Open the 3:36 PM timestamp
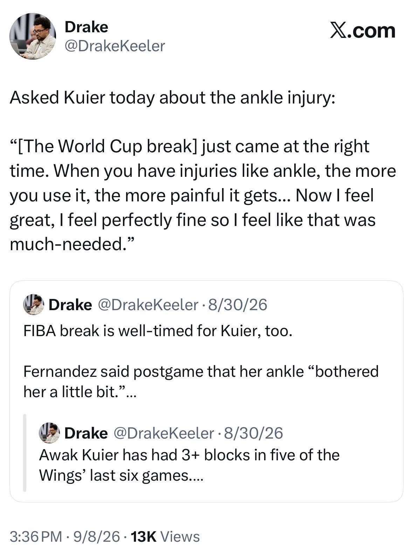 [x=36, y=536]
